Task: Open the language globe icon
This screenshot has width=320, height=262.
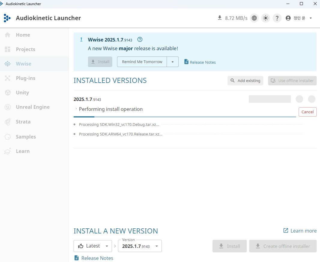Action: 254,18
